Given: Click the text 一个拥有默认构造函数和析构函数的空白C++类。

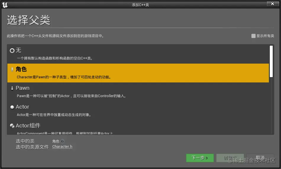Looking at the screenshot, I should tap(55, 58).
